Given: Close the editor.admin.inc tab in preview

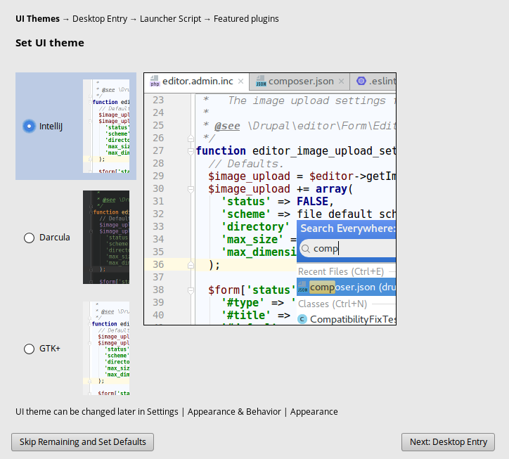Looking at the screenshot, I should [240, 81].
